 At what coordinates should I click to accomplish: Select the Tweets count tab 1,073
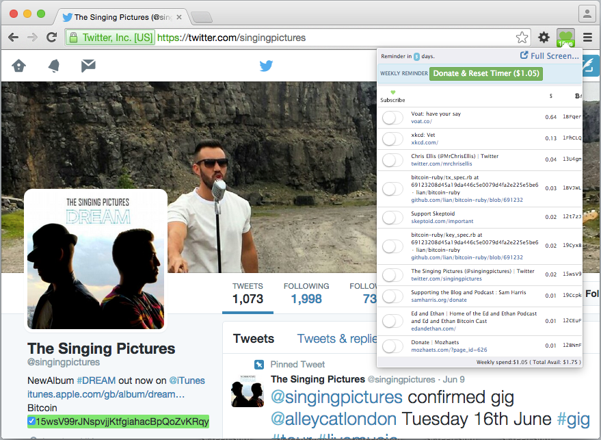coord(248,294)
